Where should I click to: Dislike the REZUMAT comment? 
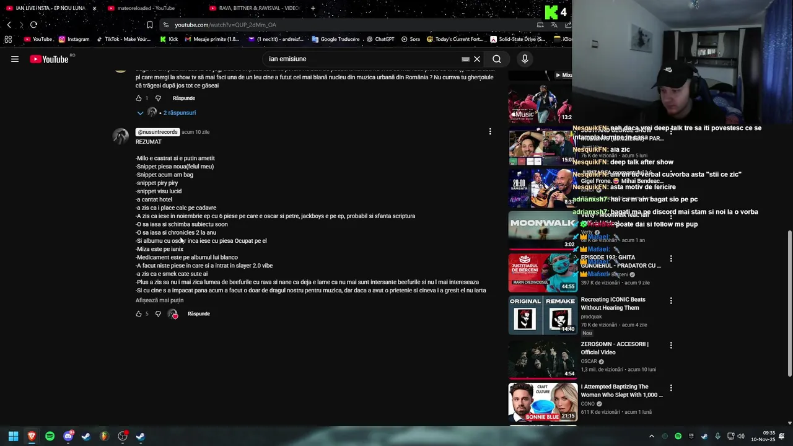pos(158,313)
